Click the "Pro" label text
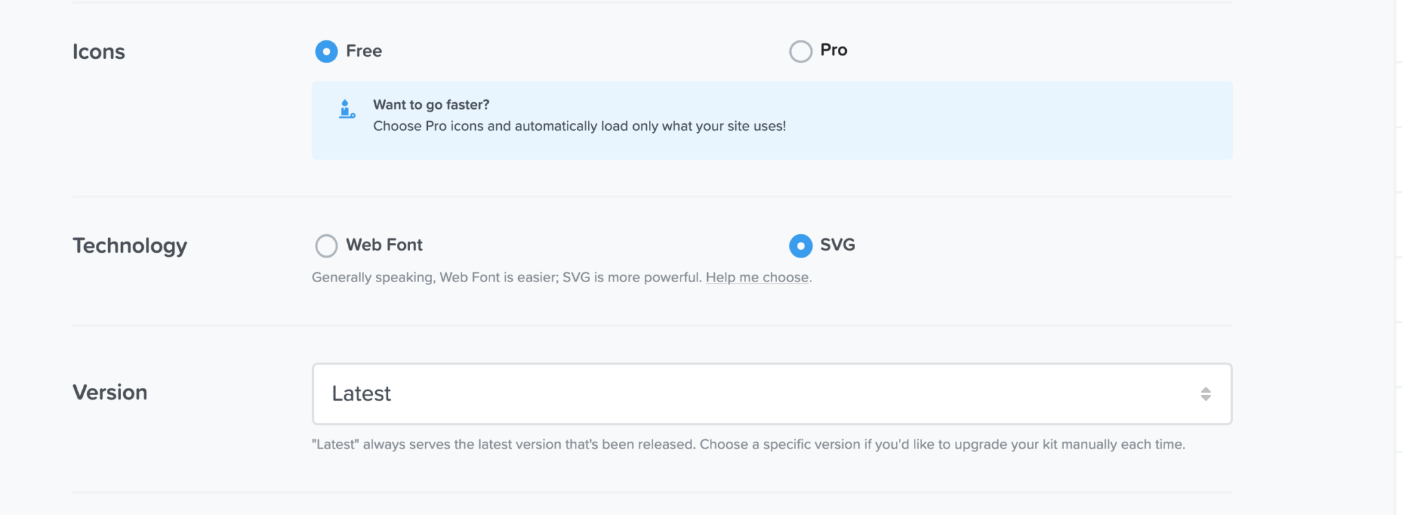This screenshot has width=1402, height=515. (834, 50)
